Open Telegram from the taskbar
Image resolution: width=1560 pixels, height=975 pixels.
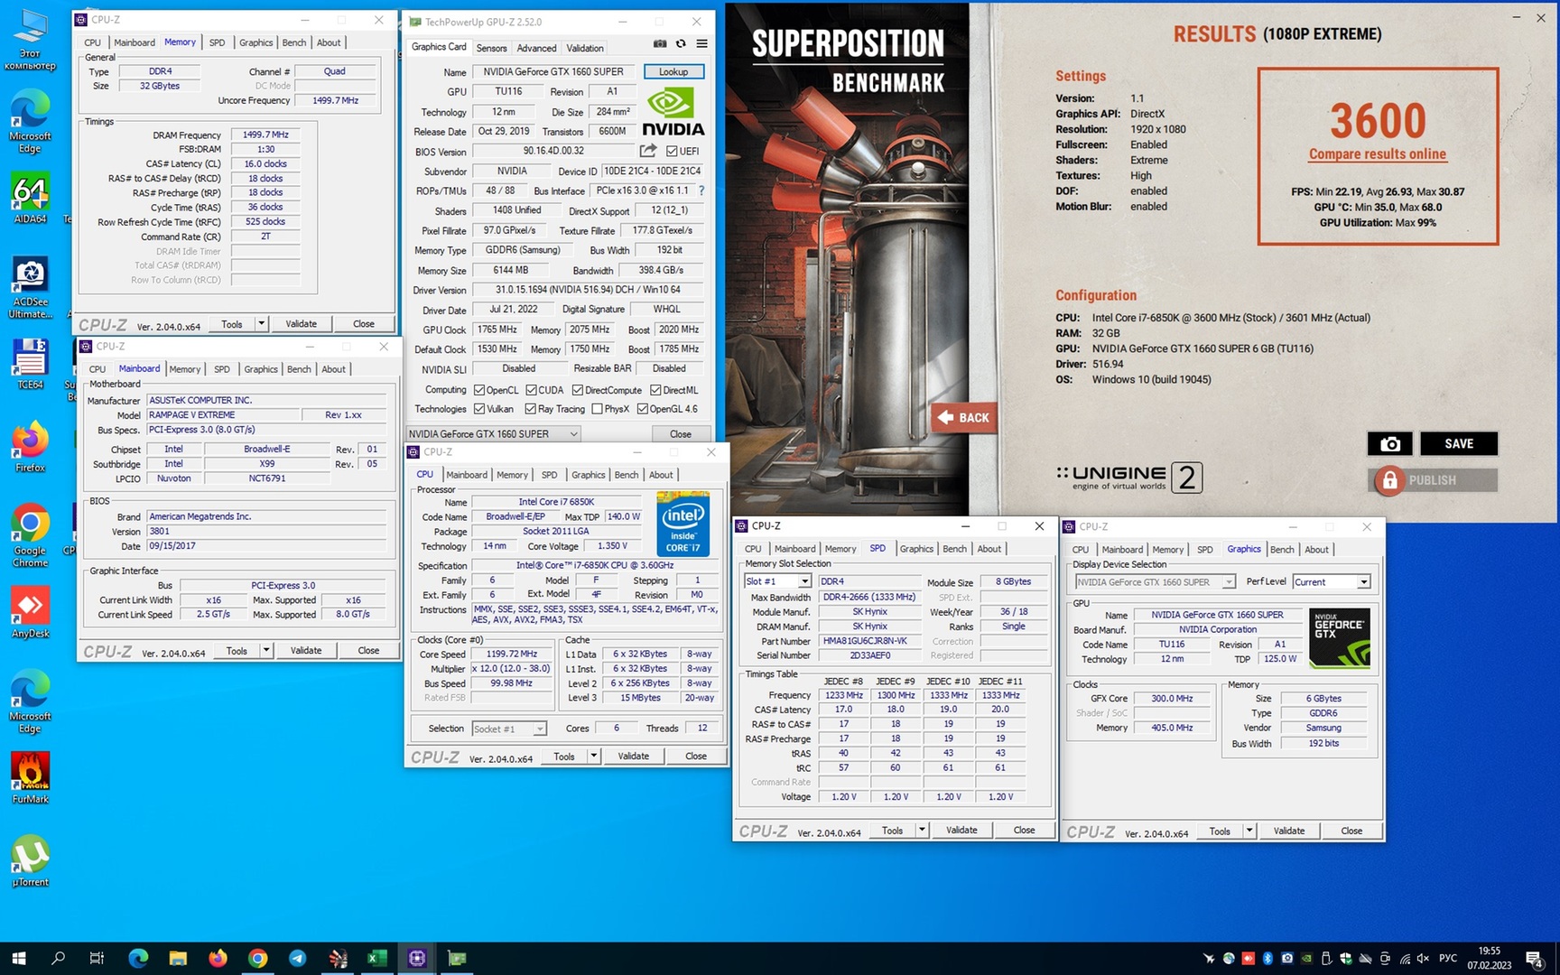tap(297, 958)
